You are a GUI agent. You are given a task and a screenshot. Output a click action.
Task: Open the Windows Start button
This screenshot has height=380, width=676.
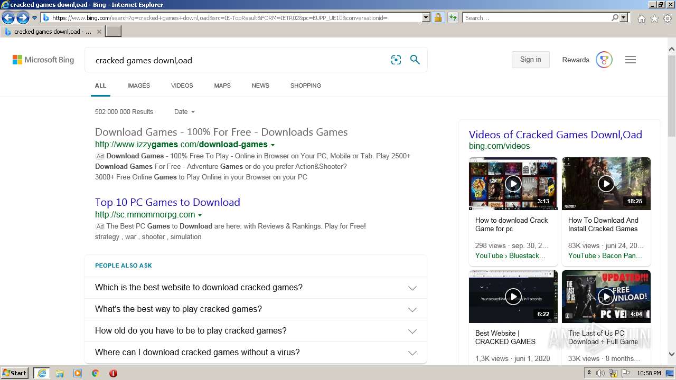coord(15,373)
